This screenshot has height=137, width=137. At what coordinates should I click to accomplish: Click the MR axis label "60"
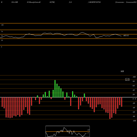coord(134,86)
